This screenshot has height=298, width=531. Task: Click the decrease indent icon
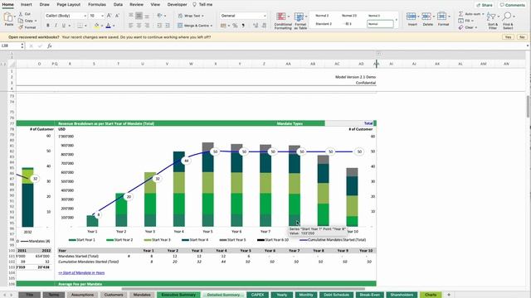pyautogui.click(x=159, y=26)
